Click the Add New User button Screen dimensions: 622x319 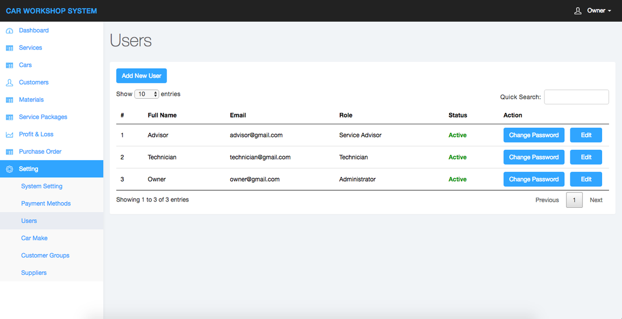pos(141,75)
